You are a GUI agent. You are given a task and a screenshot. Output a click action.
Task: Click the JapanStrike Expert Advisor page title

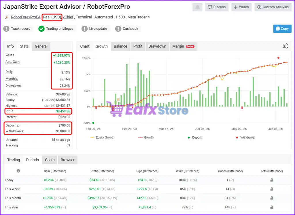pyautogui.click(x=67, y=7)
